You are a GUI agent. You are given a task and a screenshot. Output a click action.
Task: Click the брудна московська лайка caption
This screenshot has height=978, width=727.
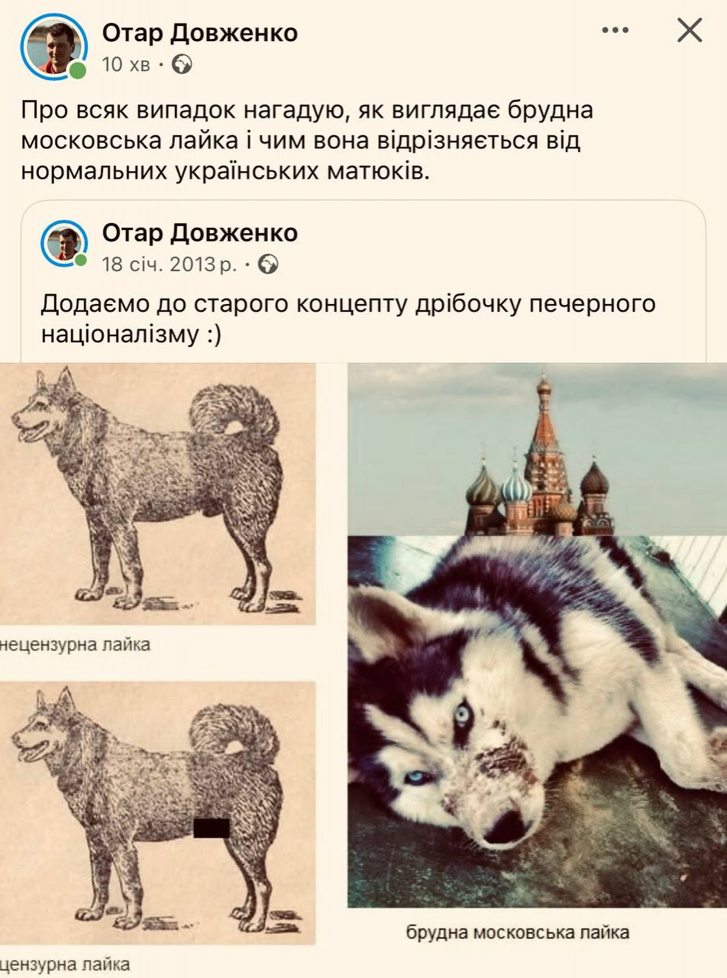tap(518, 933)
